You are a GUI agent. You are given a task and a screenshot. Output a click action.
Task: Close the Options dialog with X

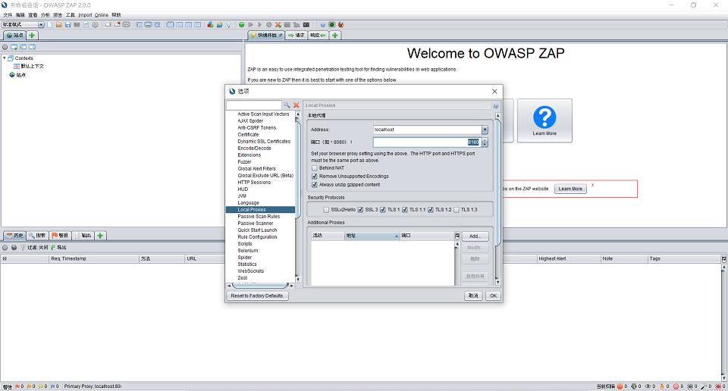[x=494, y=92]
